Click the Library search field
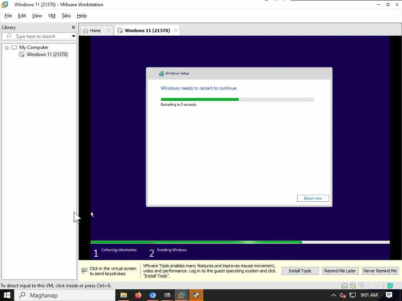This screenshot has width=402, height=301. pos(38,36)
